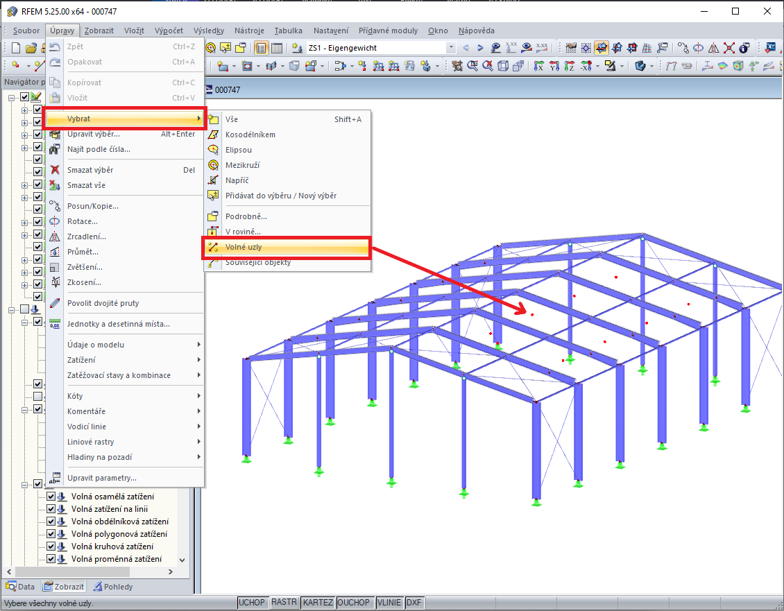
Task: Open the Přídavné moduly menu
Action: [x=388, y=31]
